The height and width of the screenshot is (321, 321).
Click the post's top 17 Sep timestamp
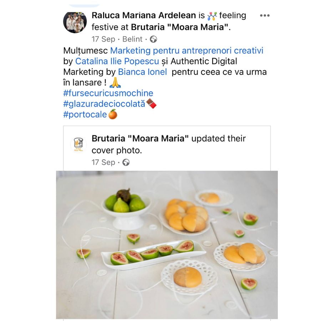pos(103,39)
